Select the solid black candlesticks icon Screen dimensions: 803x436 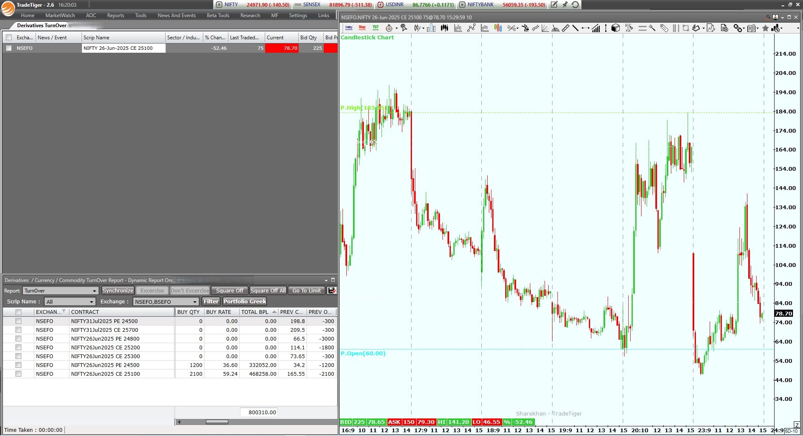tap(445, 28)
